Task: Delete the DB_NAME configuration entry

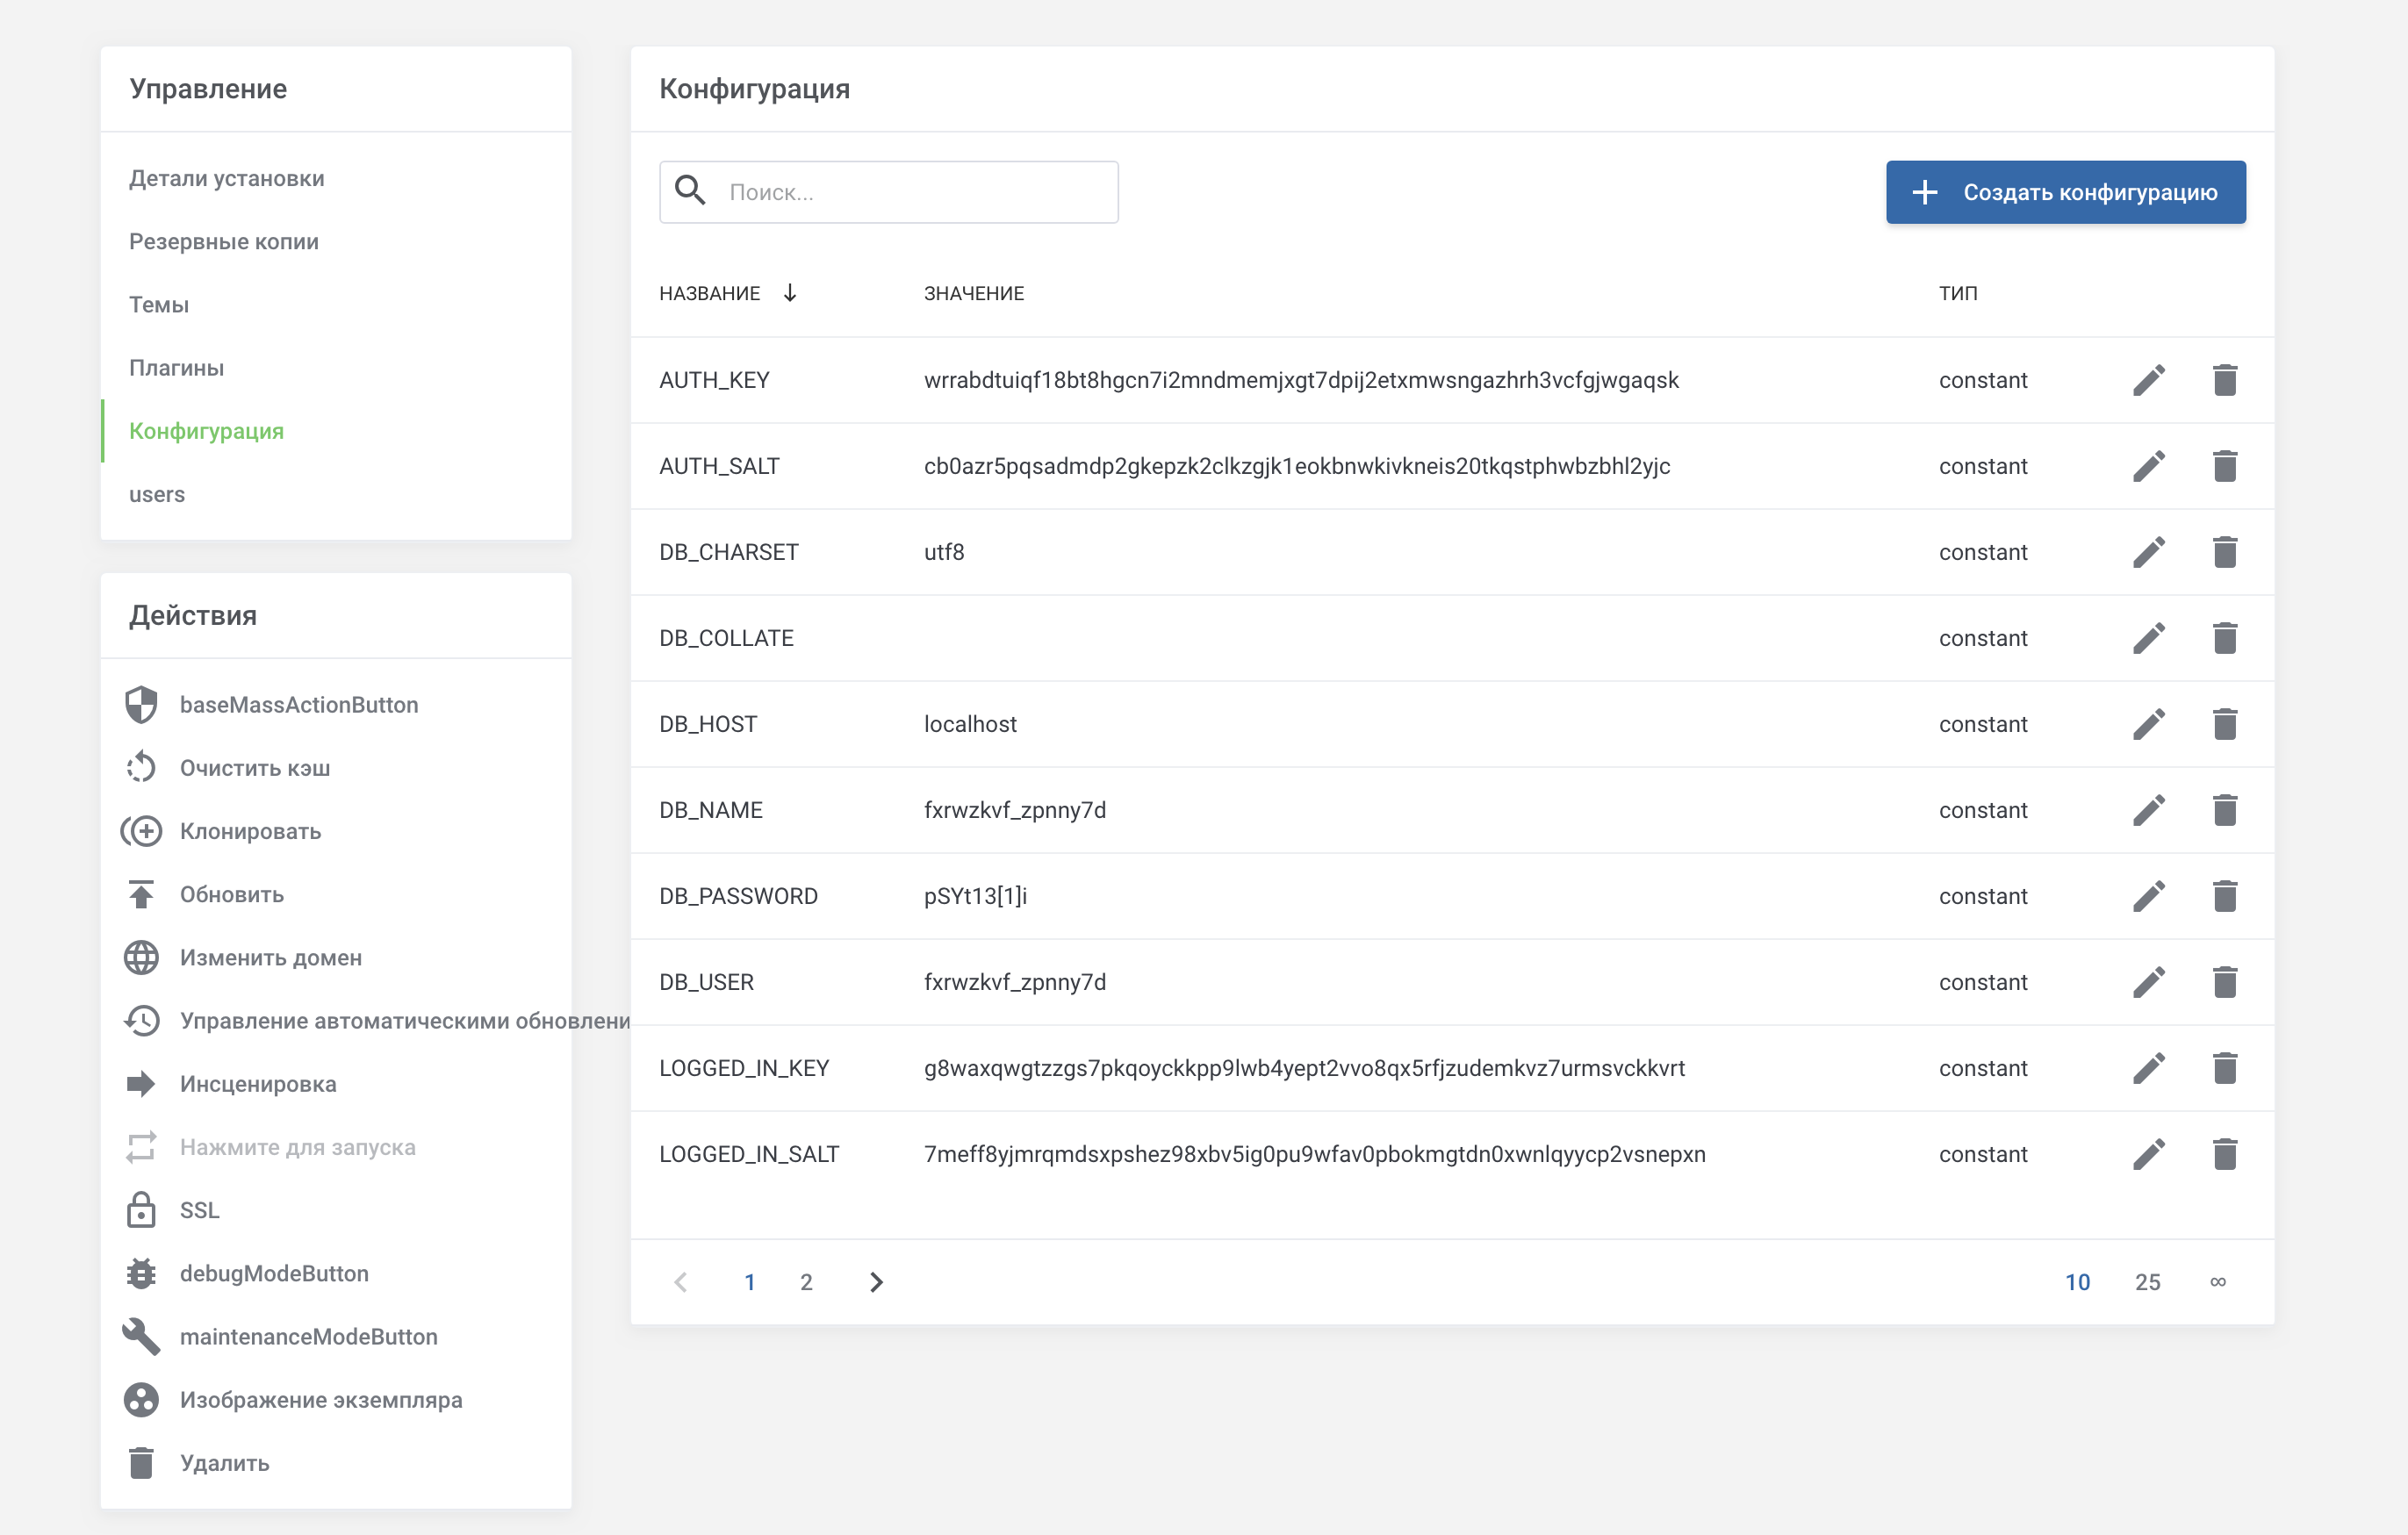Action: (x=2224, y=810)
